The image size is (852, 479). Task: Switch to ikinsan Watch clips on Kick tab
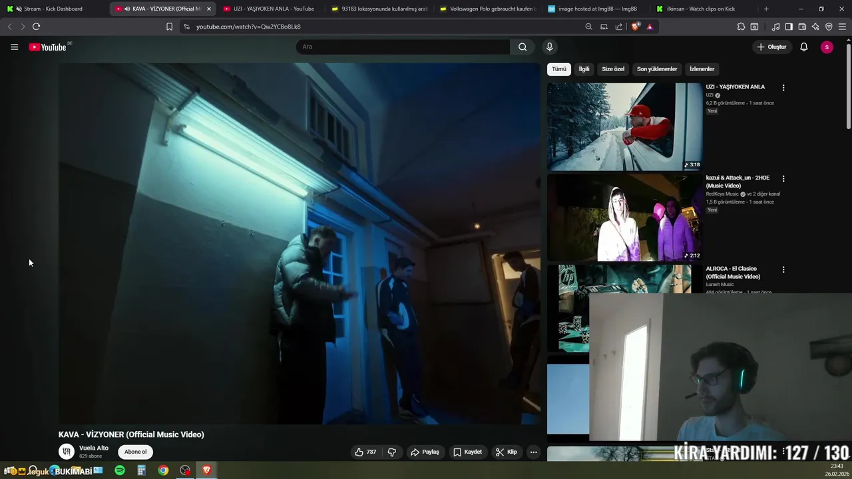point(702,9)
